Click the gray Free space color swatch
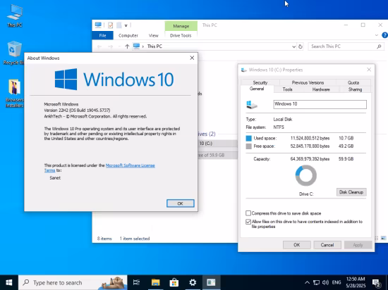 (249, 146)
